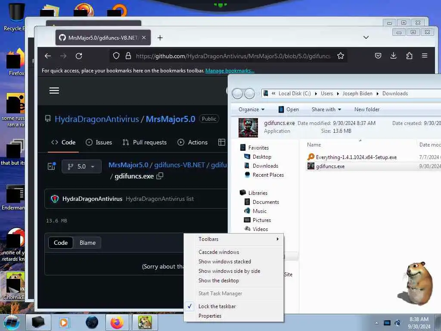Image resolution: width=441 pixels, height=331 pixels.
Task: Close the MrsMajor5.0 gdifuncs tab
Action: [144, 37]
